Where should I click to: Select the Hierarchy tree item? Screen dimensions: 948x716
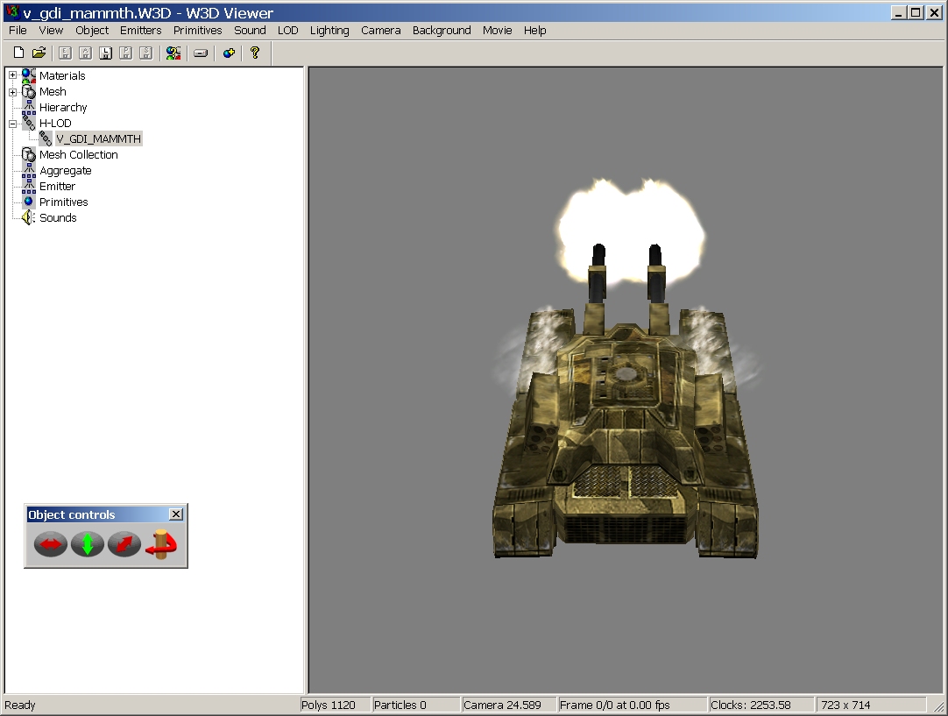click(63, 108)
